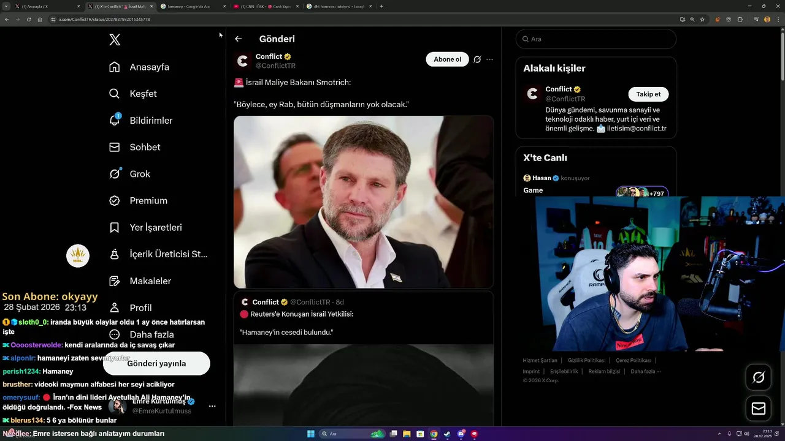Open quoted post about Hamaney
Viewport: 785px width, 441px height.
(364, 358)
